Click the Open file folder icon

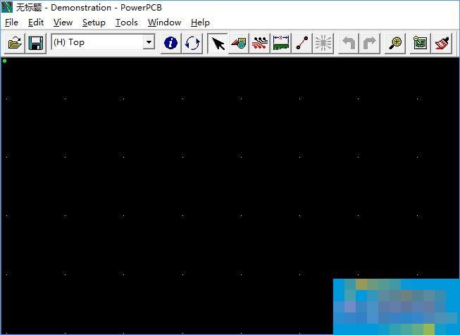click(15, 43)
